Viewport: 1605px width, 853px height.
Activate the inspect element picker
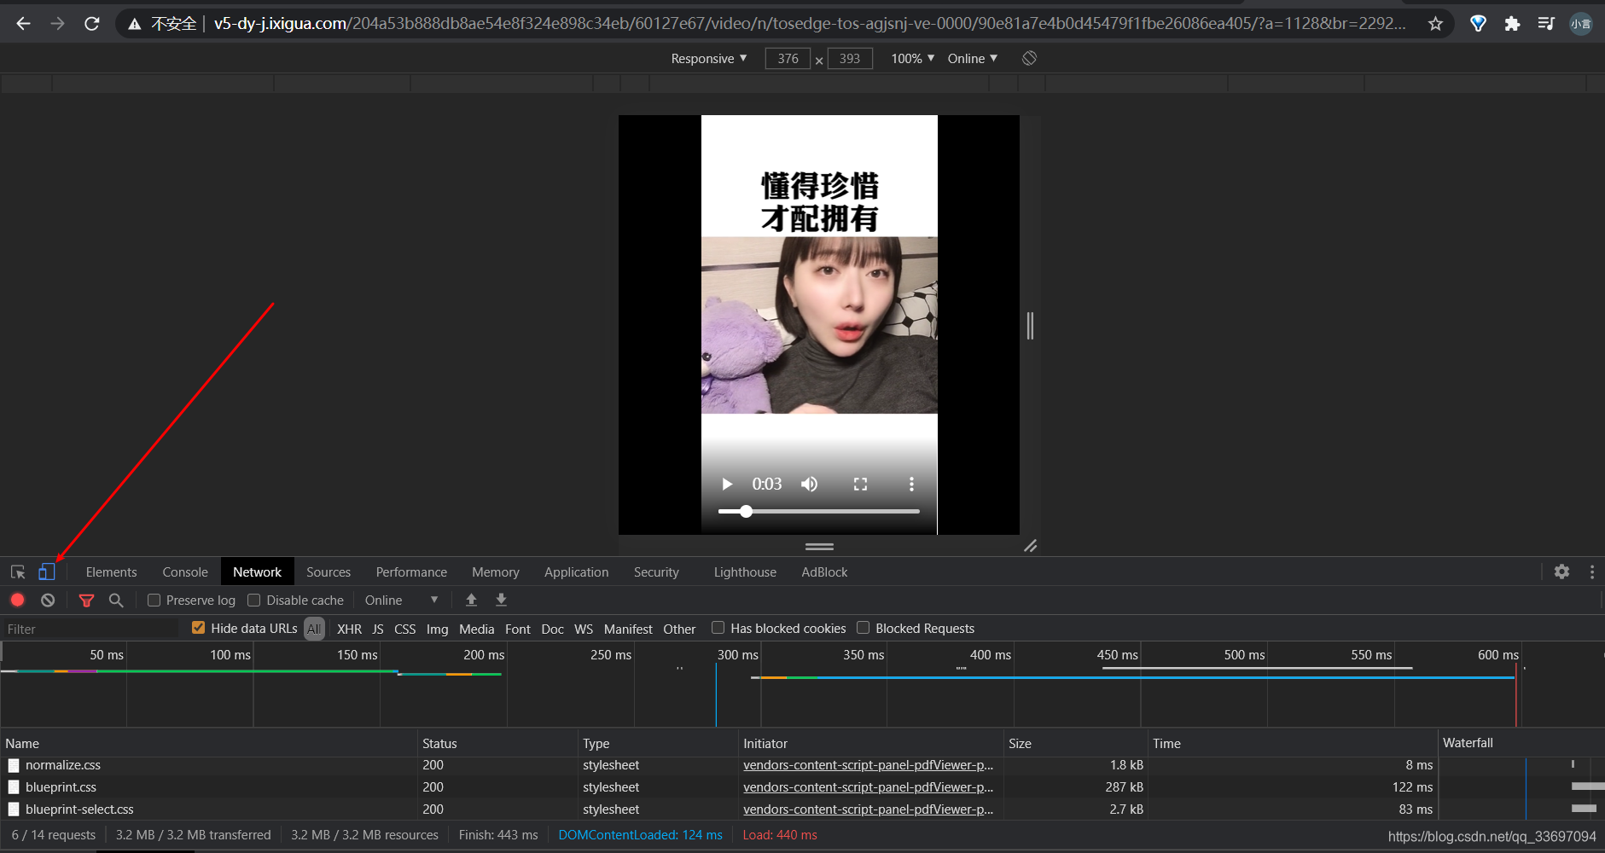point(18,572)
